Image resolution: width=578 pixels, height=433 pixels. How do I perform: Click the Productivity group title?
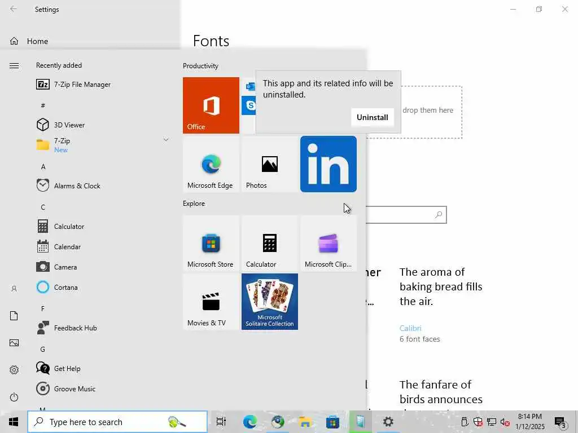point(200,66)
